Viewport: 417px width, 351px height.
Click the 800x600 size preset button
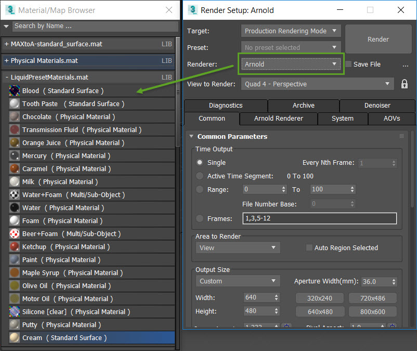pos(373,311)
